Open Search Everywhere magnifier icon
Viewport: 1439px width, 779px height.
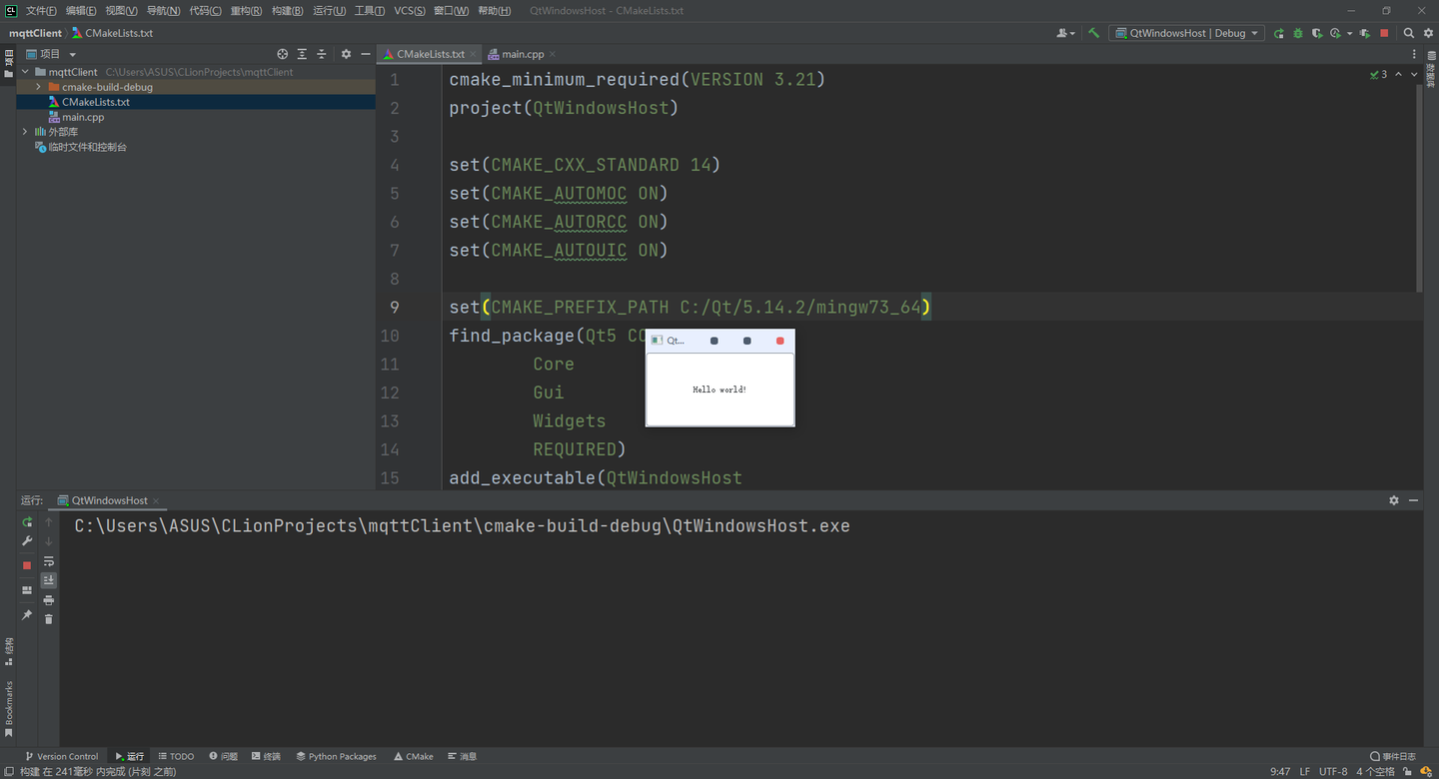1409,33
